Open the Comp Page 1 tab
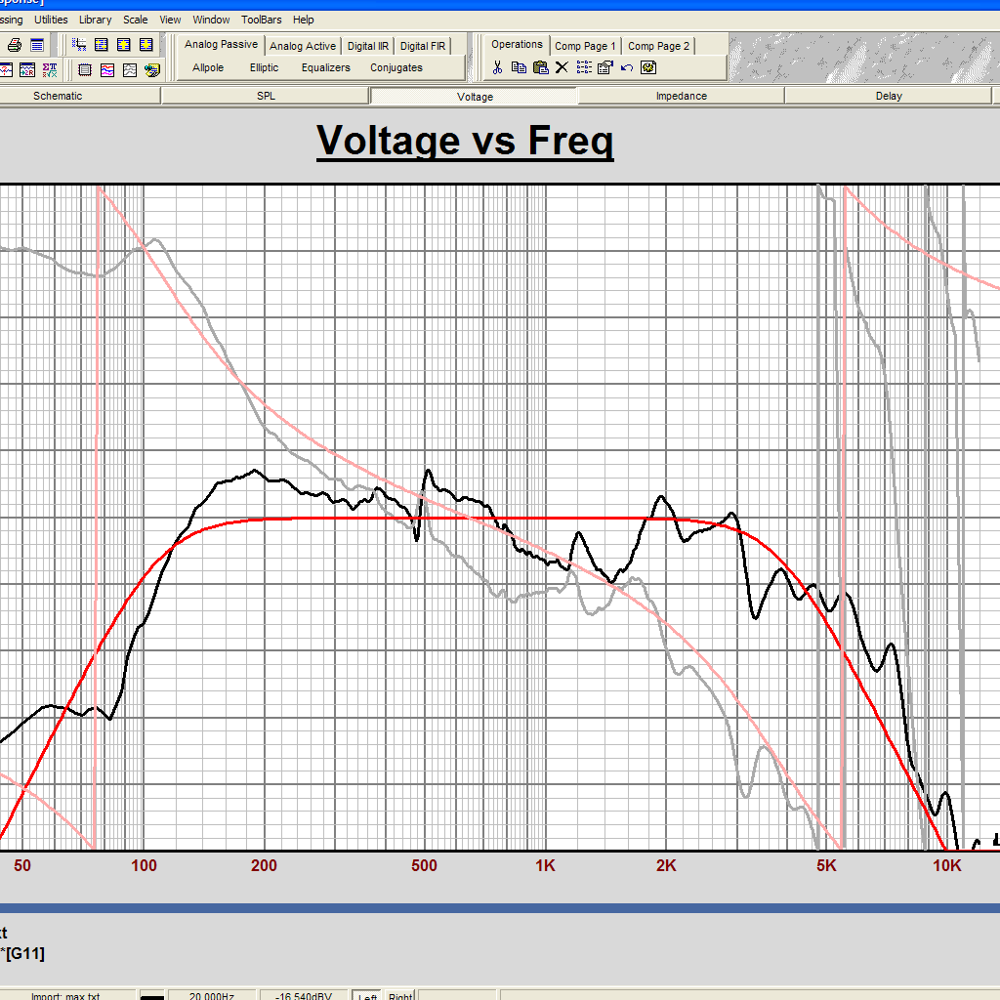 pos(585,46)
